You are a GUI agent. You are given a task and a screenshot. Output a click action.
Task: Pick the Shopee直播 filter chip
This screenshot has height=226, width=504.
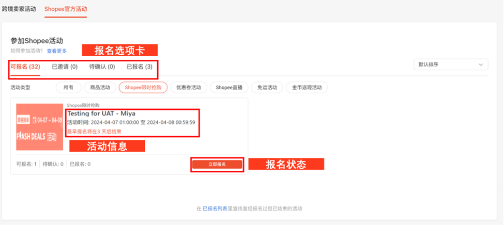229,87
